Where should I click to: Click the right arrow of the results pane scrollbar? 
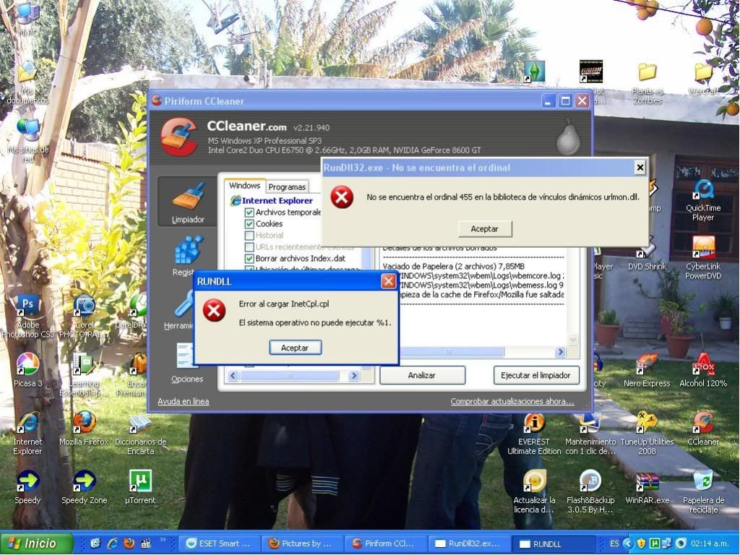point(560,352)
